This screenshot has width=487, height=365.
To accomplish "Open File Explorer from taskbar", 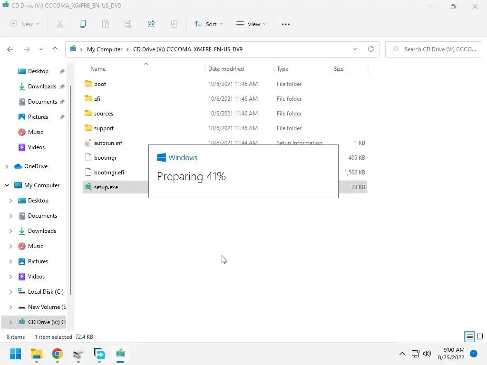I will [36, 354].
